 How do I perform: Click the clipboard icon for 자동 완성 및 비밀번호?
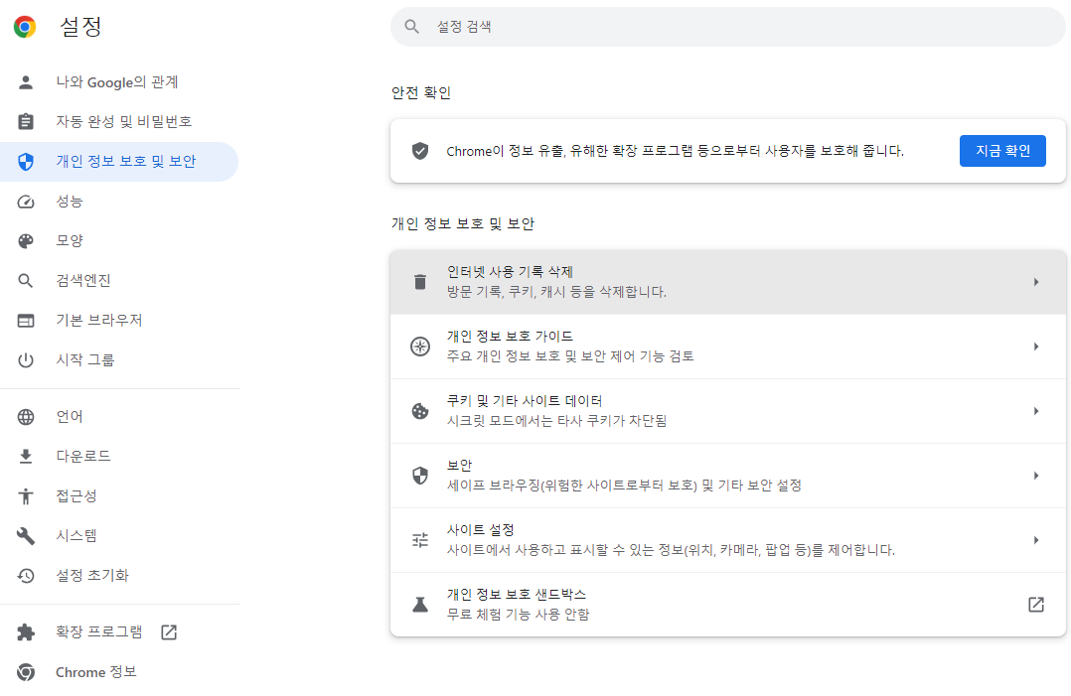(26, 121)
